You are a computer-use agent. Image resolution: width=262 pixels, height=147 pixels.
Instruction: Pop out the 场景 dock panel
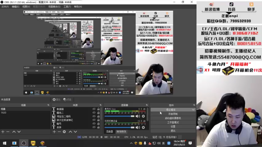coord(48,105)
